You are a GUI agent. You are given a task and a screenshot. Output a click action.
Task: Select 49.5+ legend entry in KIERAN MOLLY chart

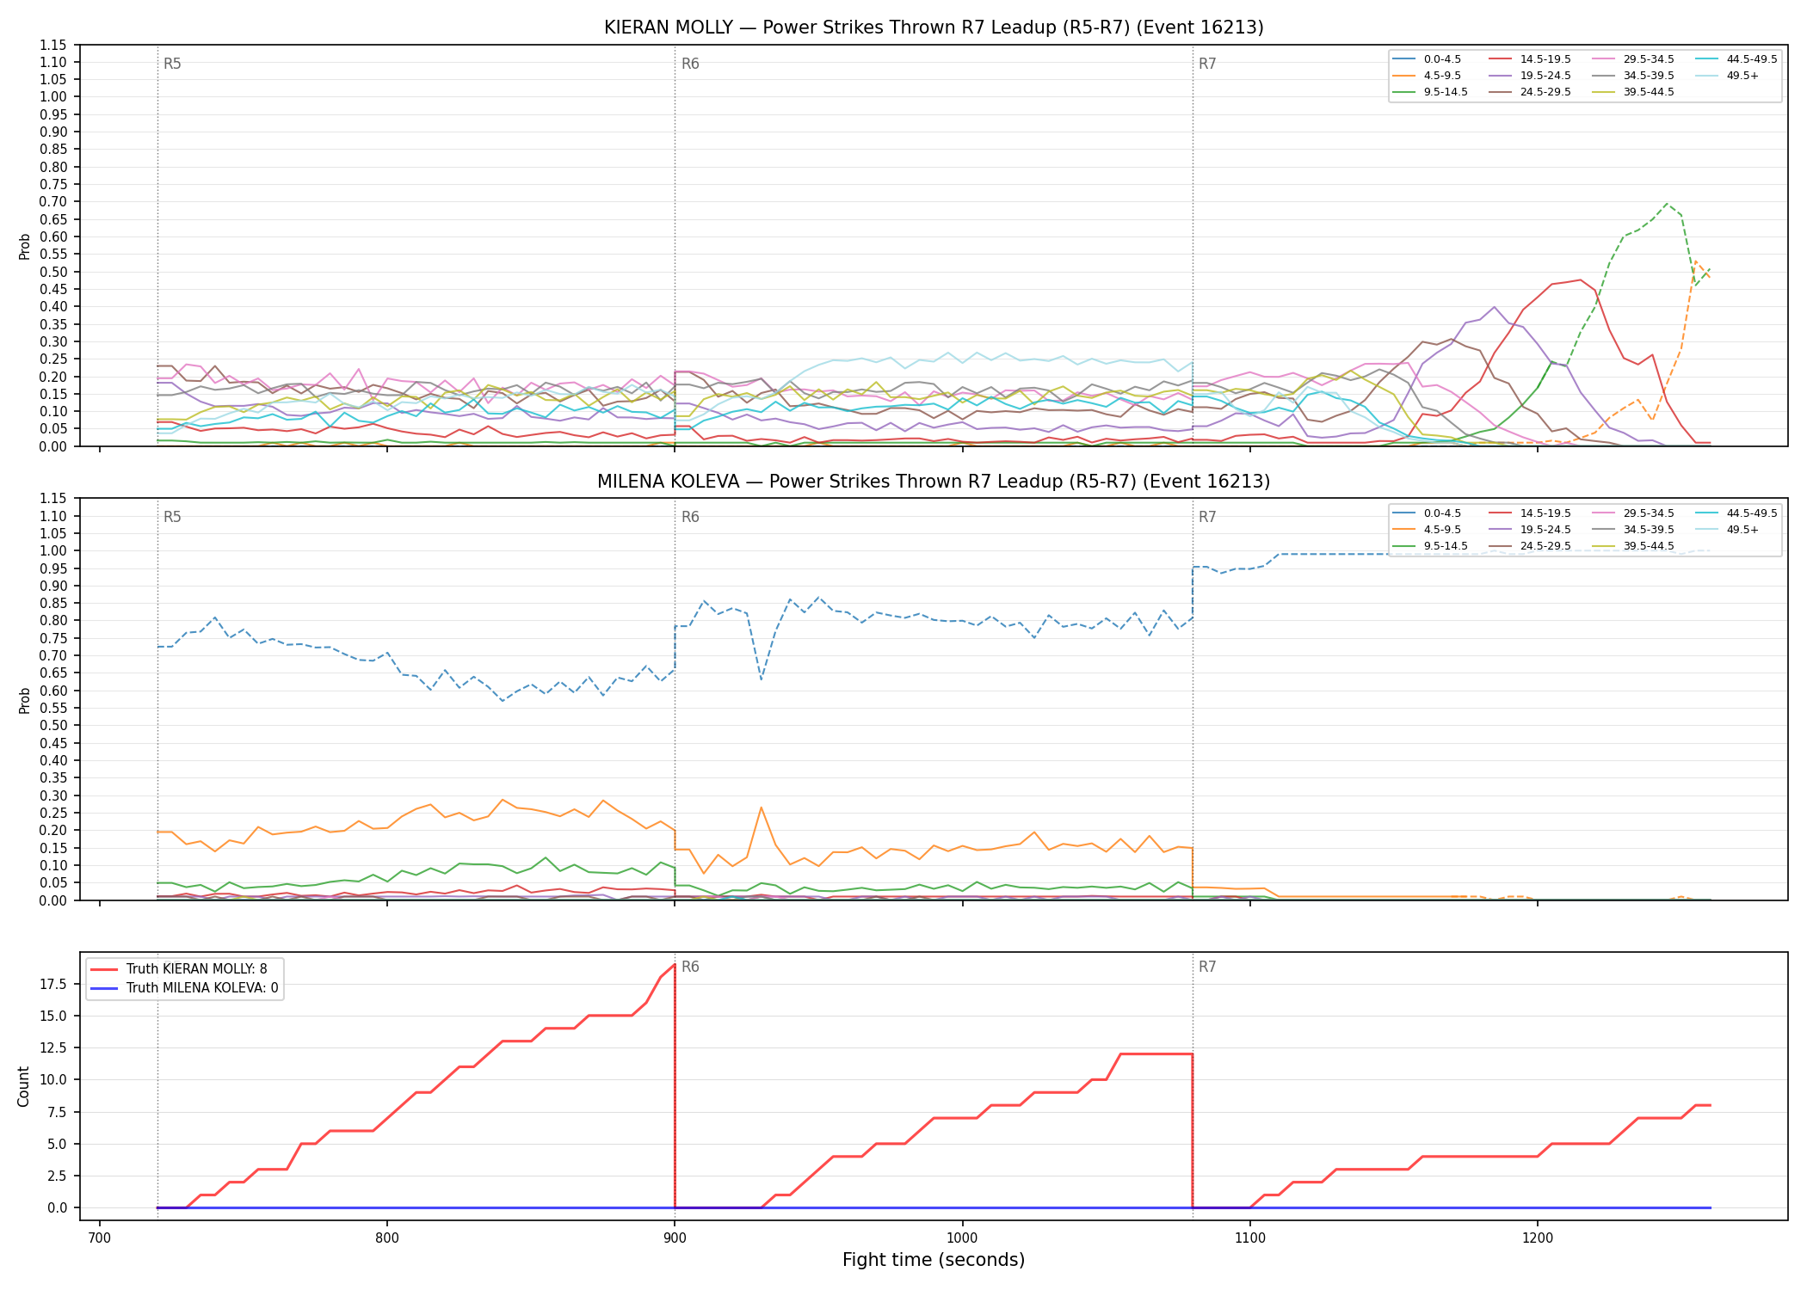point(1727,76)
